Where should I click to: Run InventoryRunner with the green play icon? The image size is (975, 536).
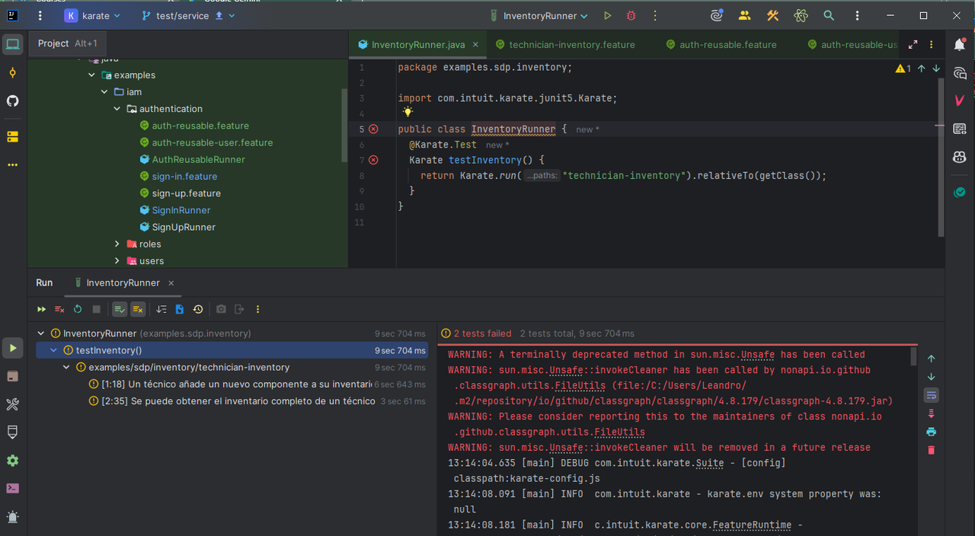click(x=607, y=15)
